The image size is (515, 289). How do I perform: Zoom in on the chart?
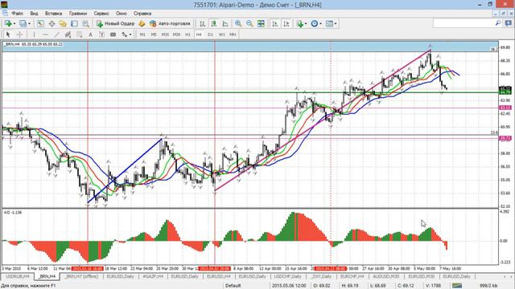238,23
